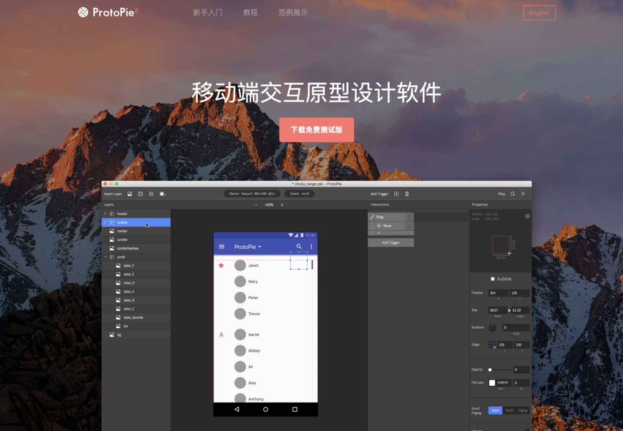Select the label_E layer
Viewport: 623px width, 431px height.
tap(136, 274)
